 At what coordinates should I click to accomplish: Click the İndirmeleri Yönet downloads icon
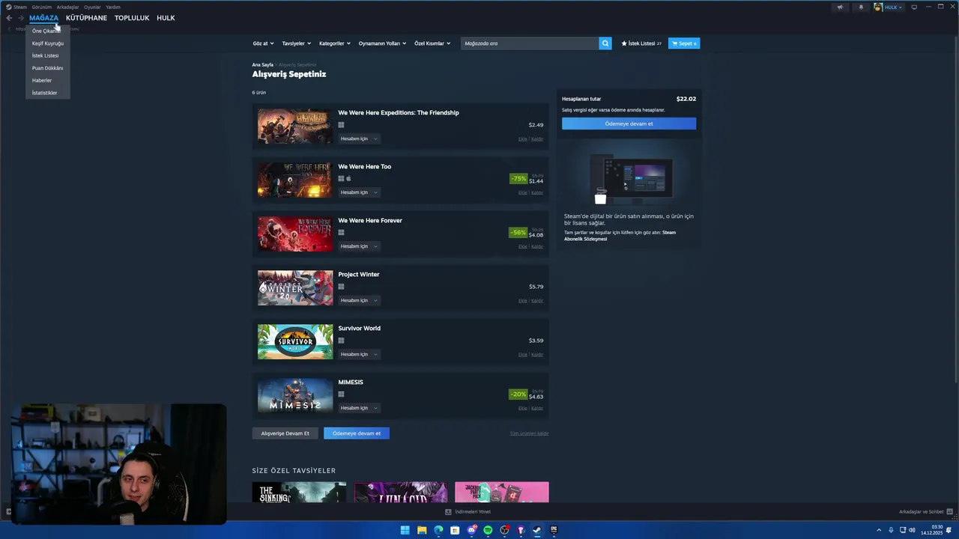click(x=448, y=512)
